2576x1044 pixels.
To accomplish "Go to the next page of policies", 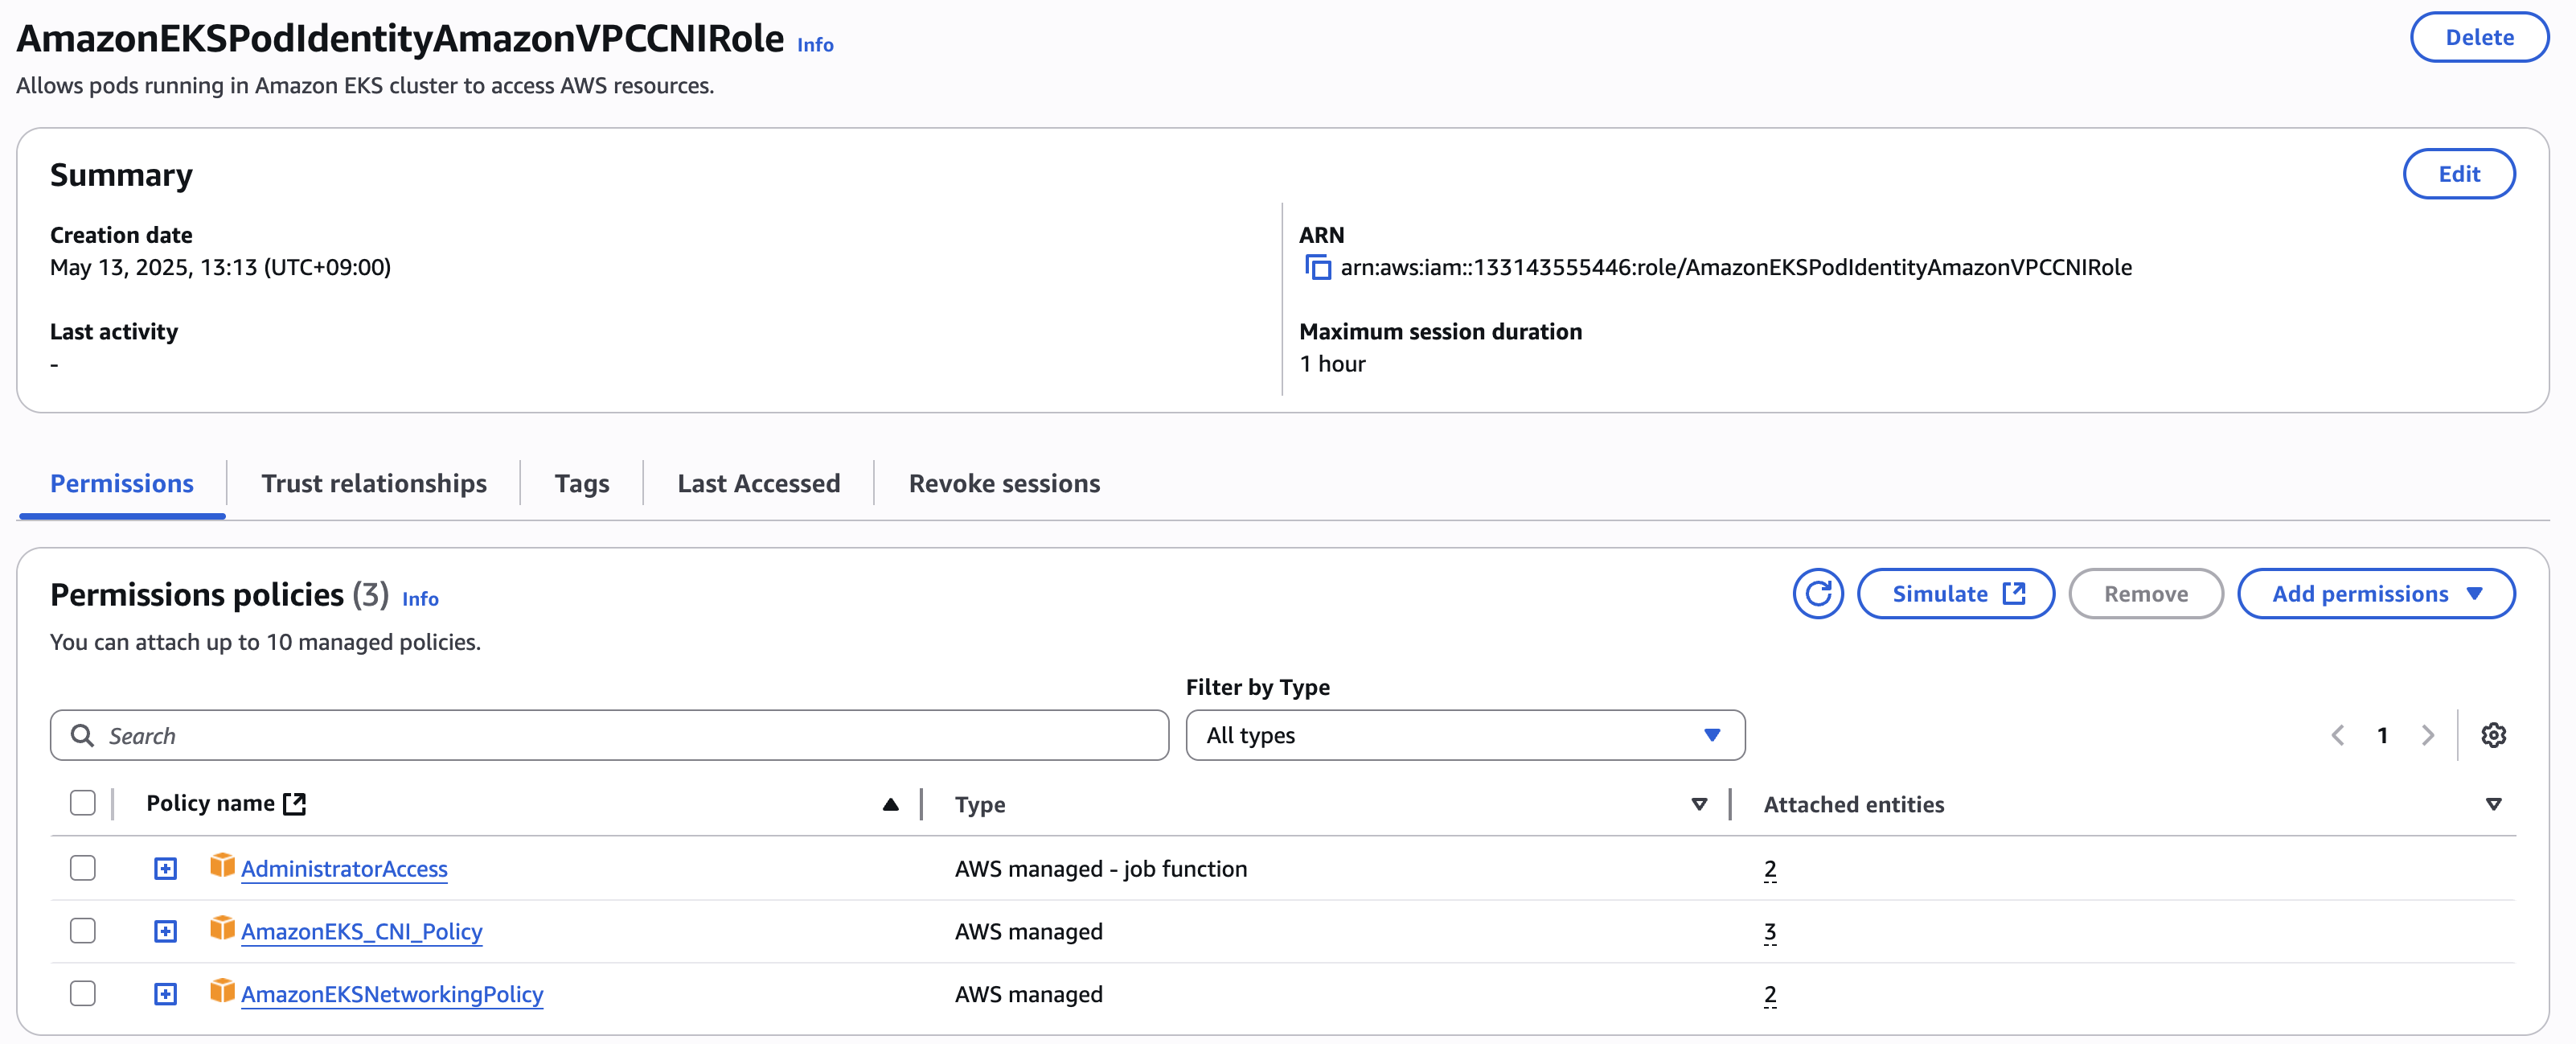I will pyautogui.click(x=2428, y=736).
